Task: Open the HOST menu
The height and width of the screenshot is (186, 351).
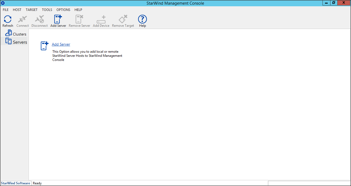Action: coord(17,10)
